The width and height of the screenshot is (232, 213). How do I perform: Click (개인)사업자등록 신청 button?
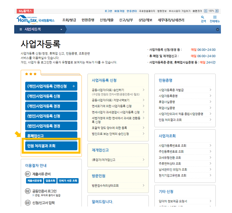click(51, 96)
